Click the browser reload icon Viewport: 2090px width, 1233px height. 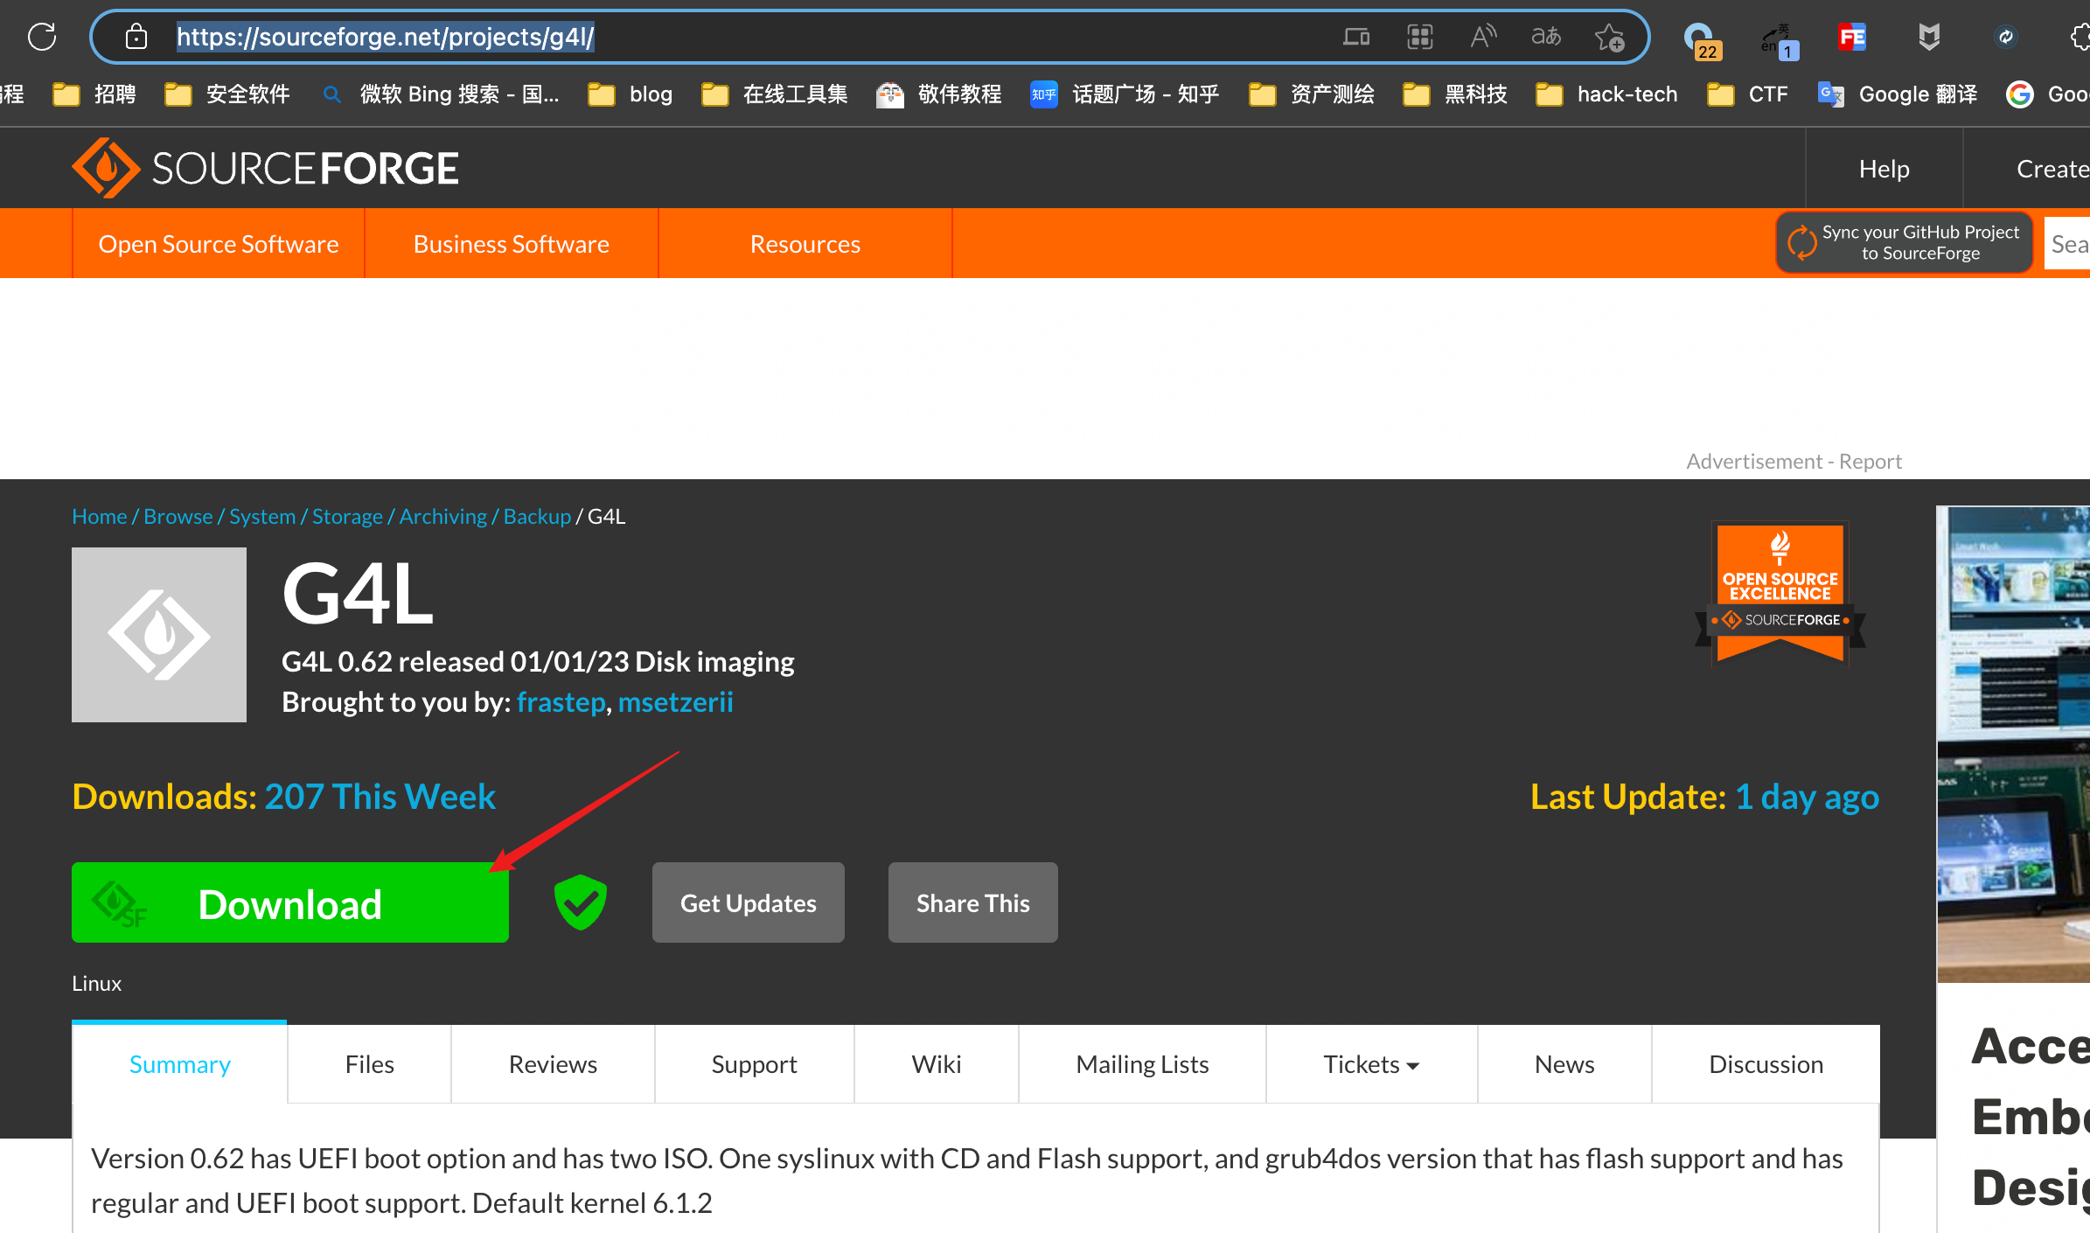pos(42,37)
